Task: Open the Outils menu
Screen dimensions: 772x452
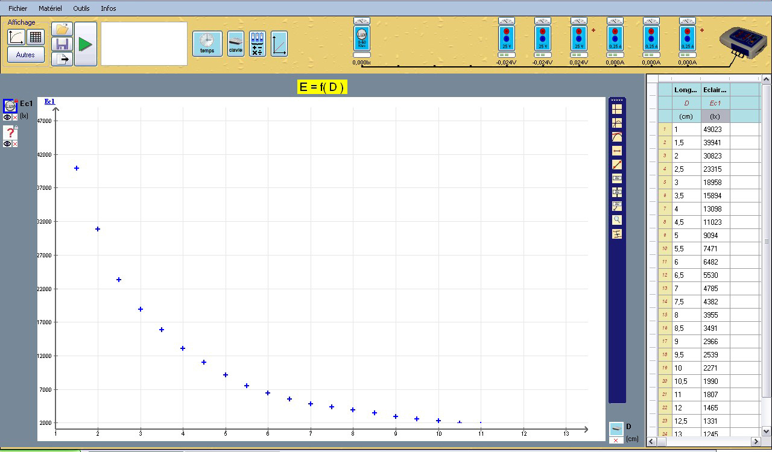Action: click(81, 8)
